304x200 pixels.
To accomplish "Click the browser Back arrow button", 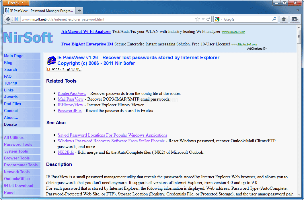I will (8, 19).
